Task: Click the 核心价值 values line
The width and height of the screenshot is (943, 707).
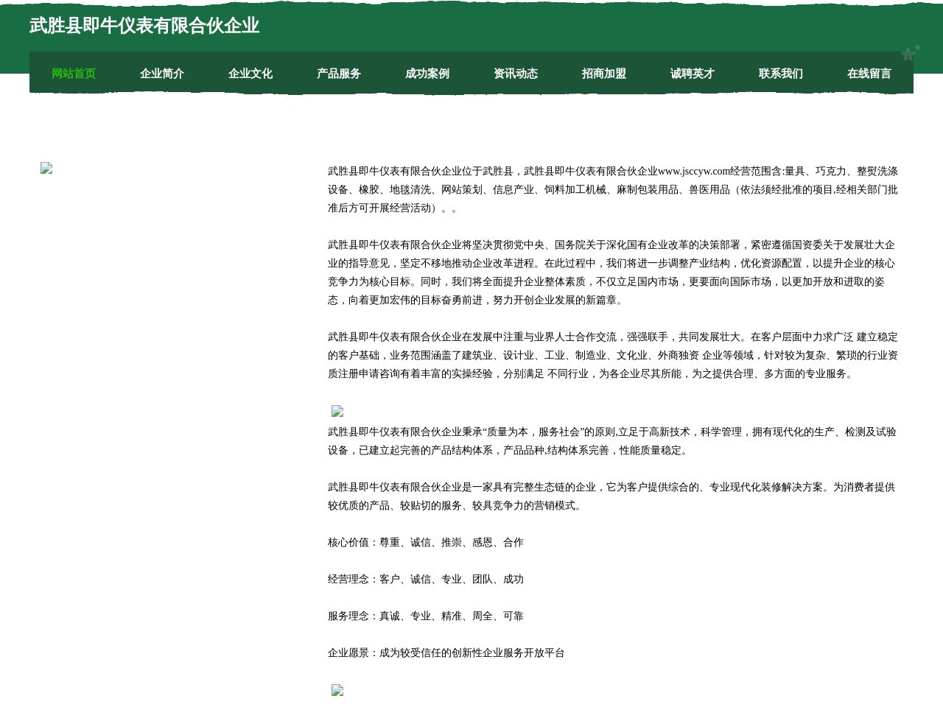Action: (x=426, y=543)
